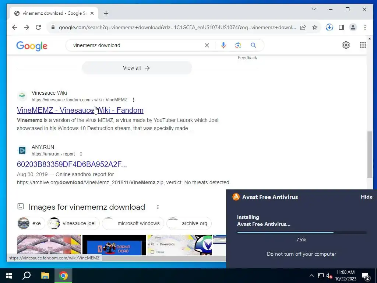Viewport: 377px width, 283px height.
Task: Open muted volume tray icon
Action: point(329,276)
